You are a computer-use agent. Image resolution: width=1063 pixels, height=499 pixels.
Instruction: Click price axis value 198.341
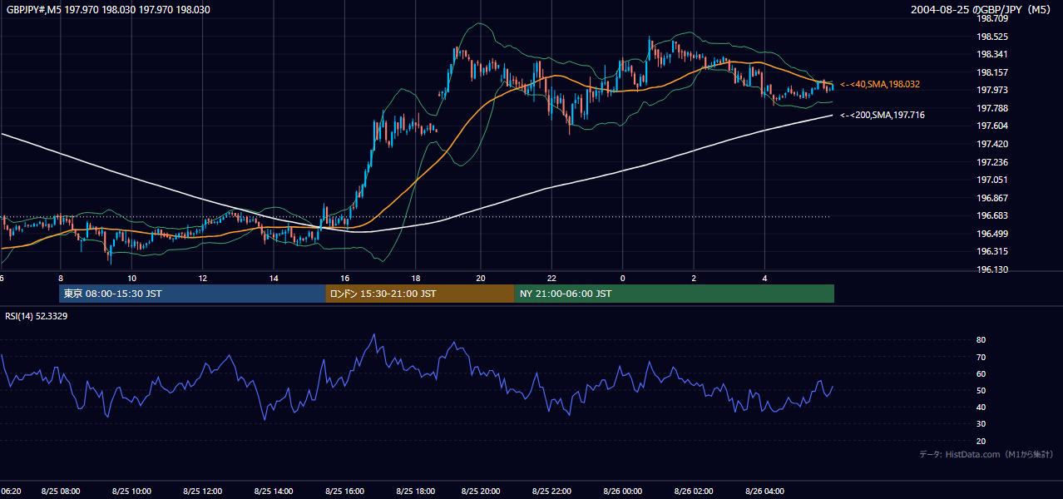(992, 55)
